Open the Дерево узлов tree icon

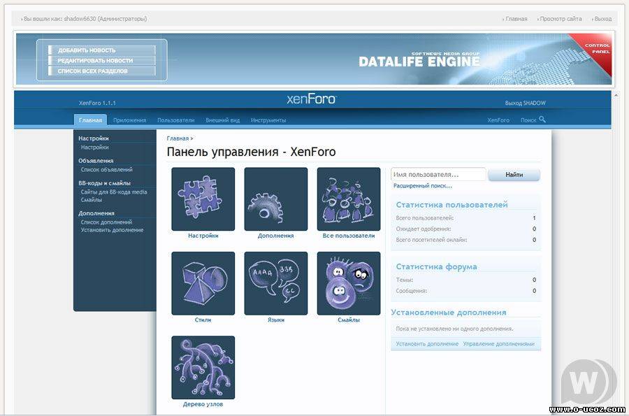(203, 368)
